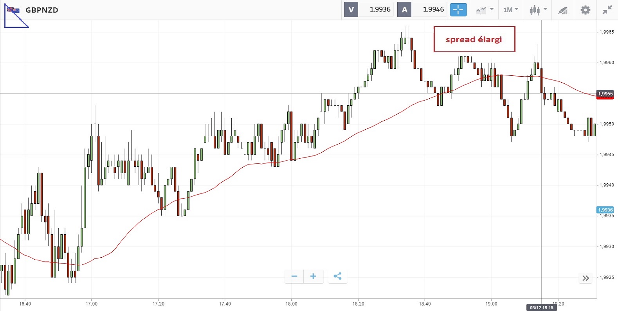Open chart settings gear
The height and width of the screenshot is (311, 618).
pyautogui.click(x=585, y=10)
